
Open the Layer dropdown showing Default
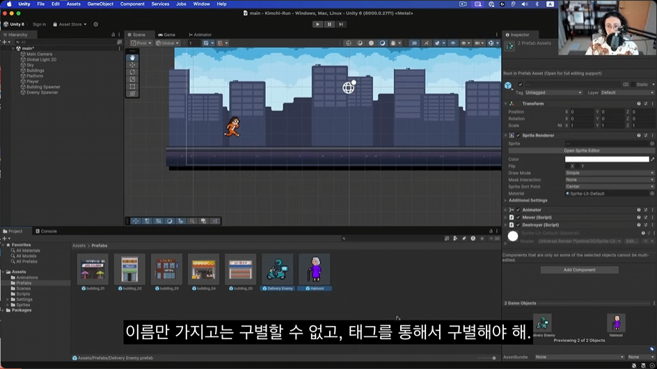point(627,92)
